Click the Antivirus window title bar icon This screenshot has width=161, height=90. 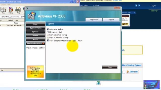point(27,8)
